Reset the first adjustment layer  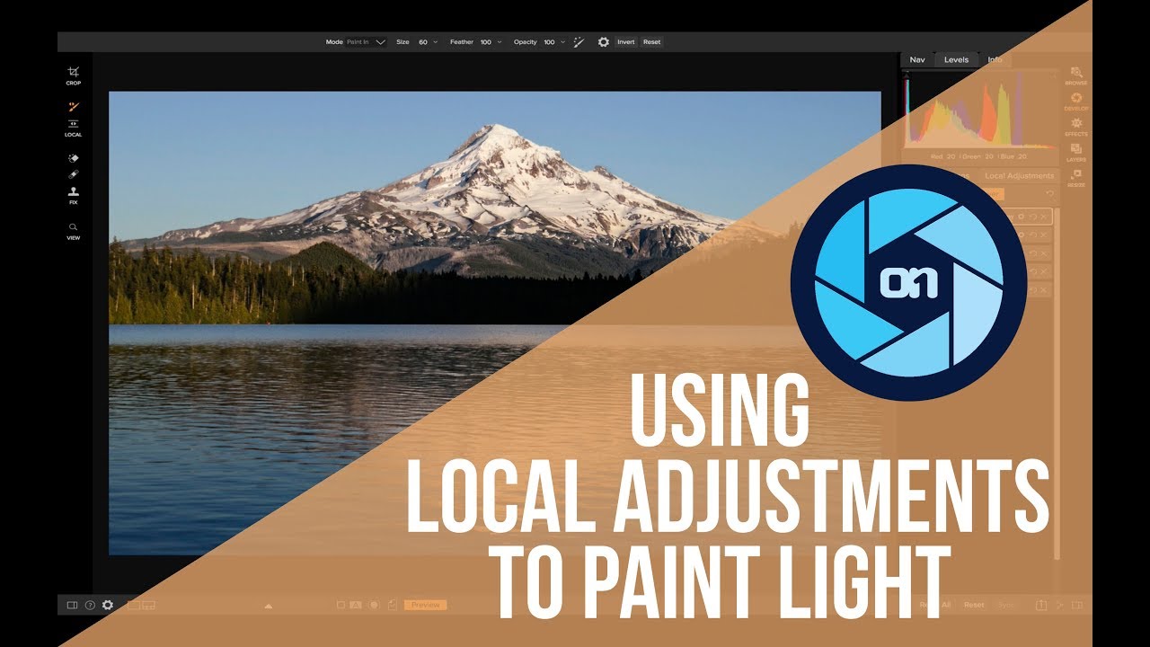click(1033, 217)
